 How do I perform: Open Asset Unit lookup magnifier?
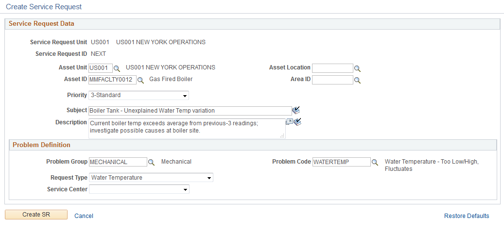click(117, 68)
